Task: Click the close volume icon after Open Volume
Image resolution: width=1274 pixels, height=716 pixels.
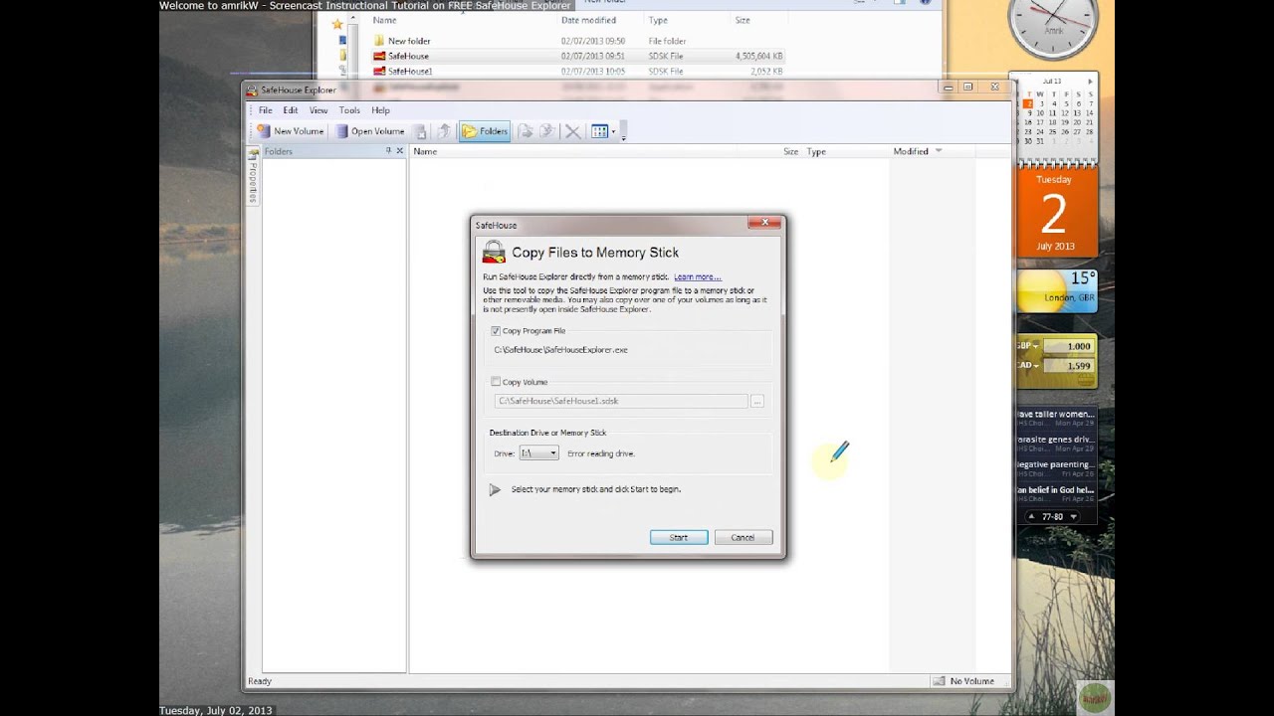Action: (420, 131)
